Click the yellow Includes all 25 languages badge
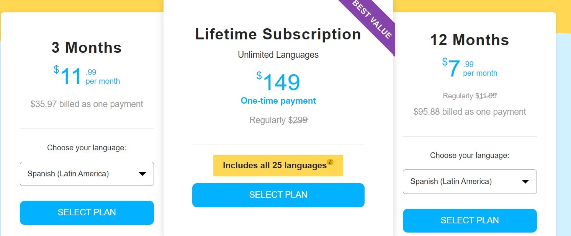This screenshot has width=571, height=236. (x=274, y=166)
